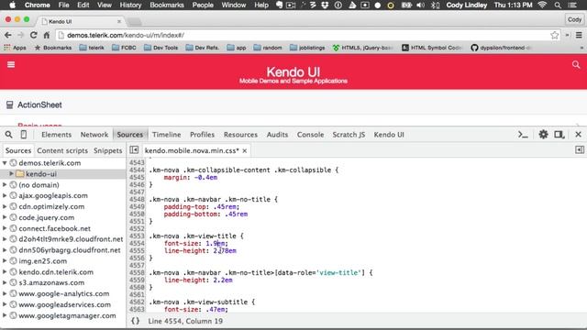587x330 pixels.
Task: Open the Kendo UI DevTools panel
Action: (389, 135)
